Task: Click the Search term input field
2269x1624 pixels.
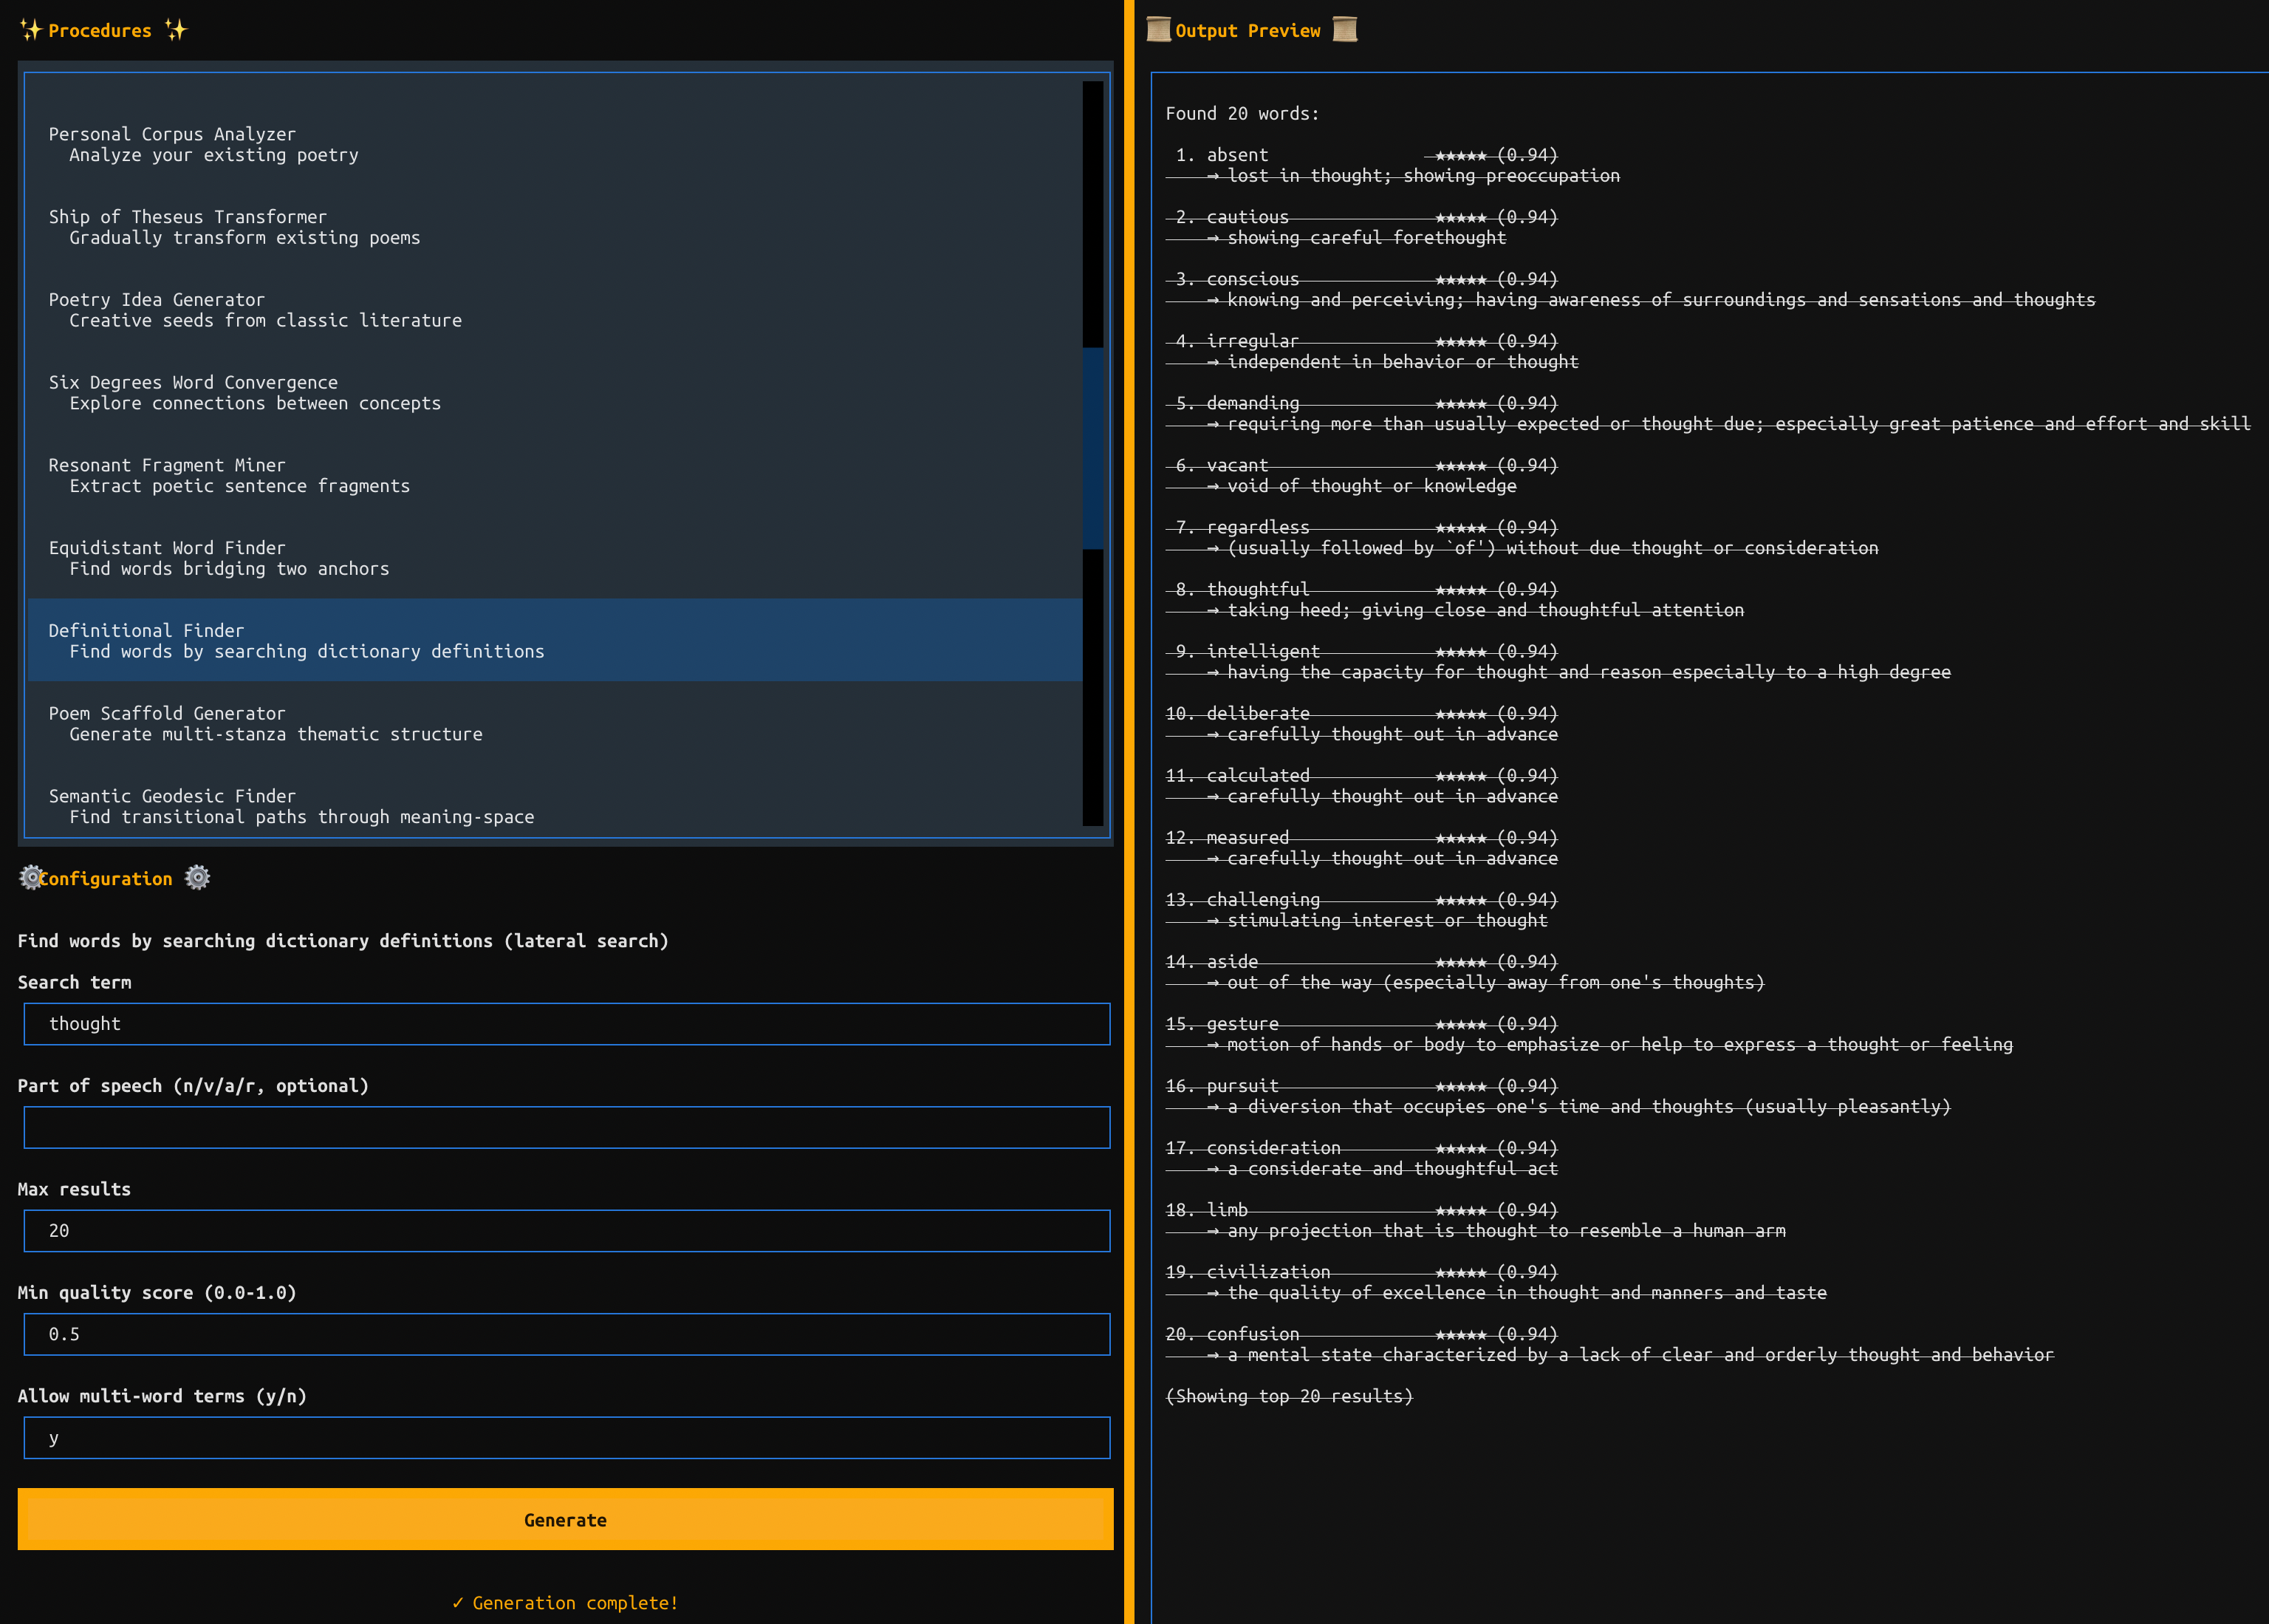Action: [566, 1024]
